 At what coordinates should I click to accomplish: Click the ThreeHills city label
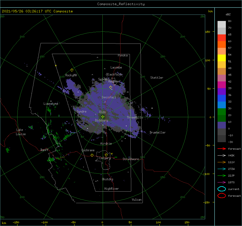135,117
